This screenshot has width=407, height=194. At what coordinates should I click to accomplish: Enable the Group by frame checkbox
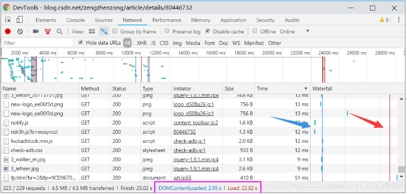tap(115, 31)
